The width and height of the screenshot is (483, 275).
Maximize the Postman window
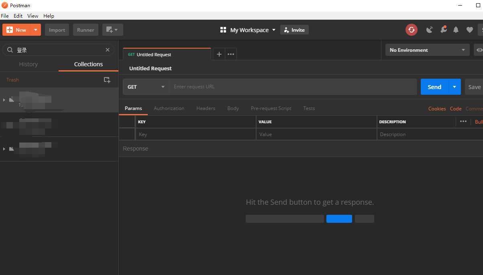tap(478, 5)
